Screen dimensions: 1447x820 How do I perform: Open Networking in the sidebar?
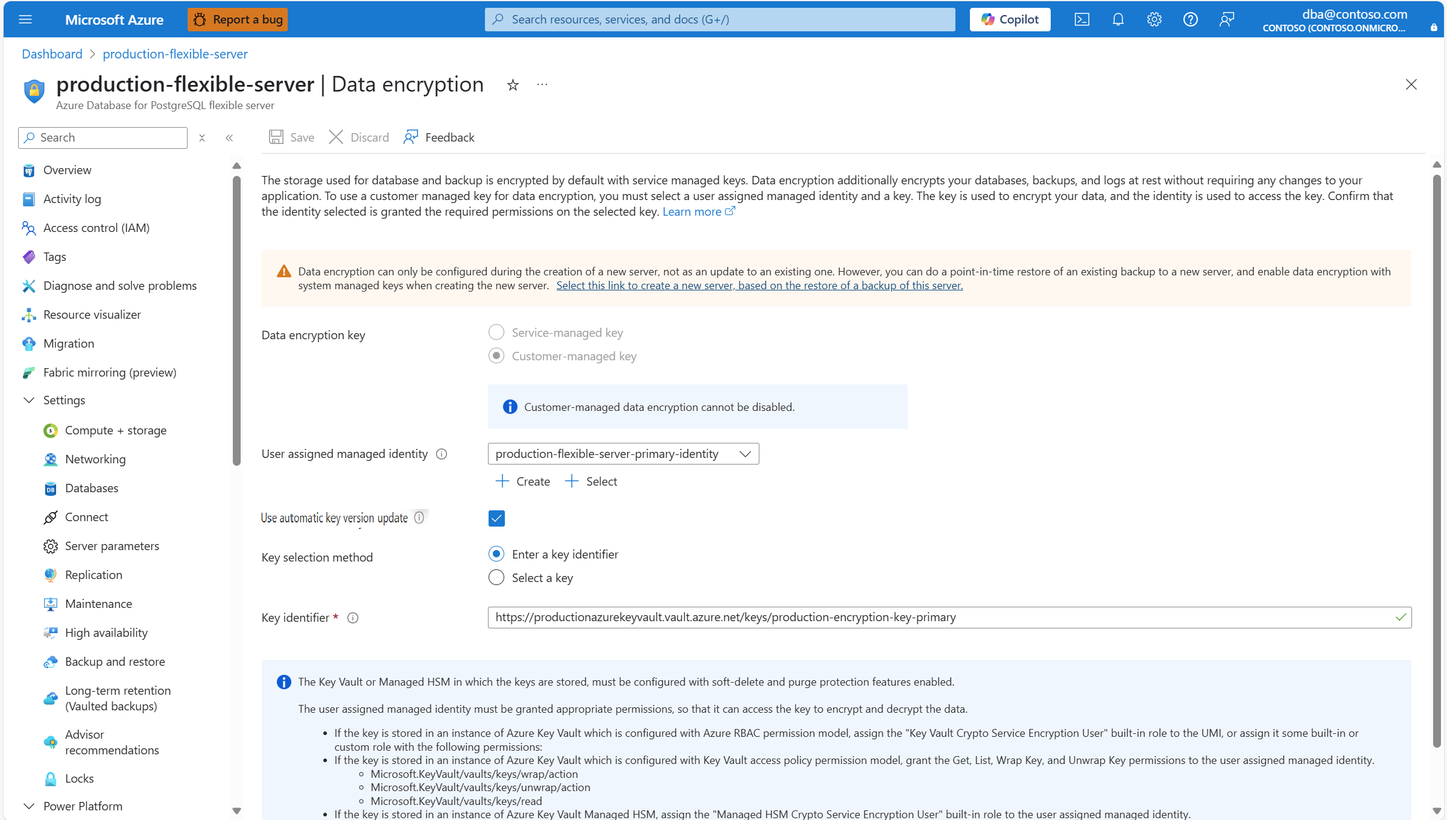click(95, 459)
